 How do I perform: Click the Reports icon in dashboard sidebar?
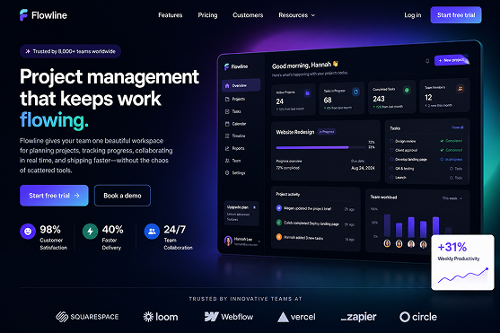click(227, 148)
